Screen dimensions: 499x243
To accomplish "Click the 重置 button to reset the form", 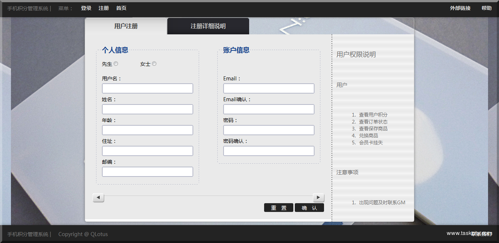I will click(278, 207).
